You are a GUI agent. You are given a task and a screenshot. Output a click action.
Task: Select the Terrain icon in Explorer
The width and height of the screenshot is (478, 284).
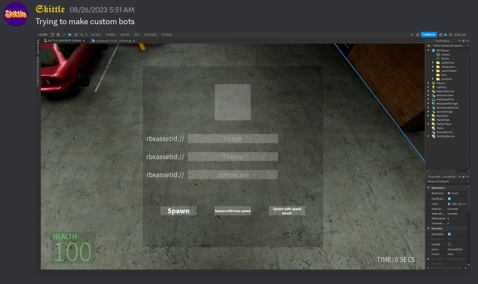[x=438, y=59]
